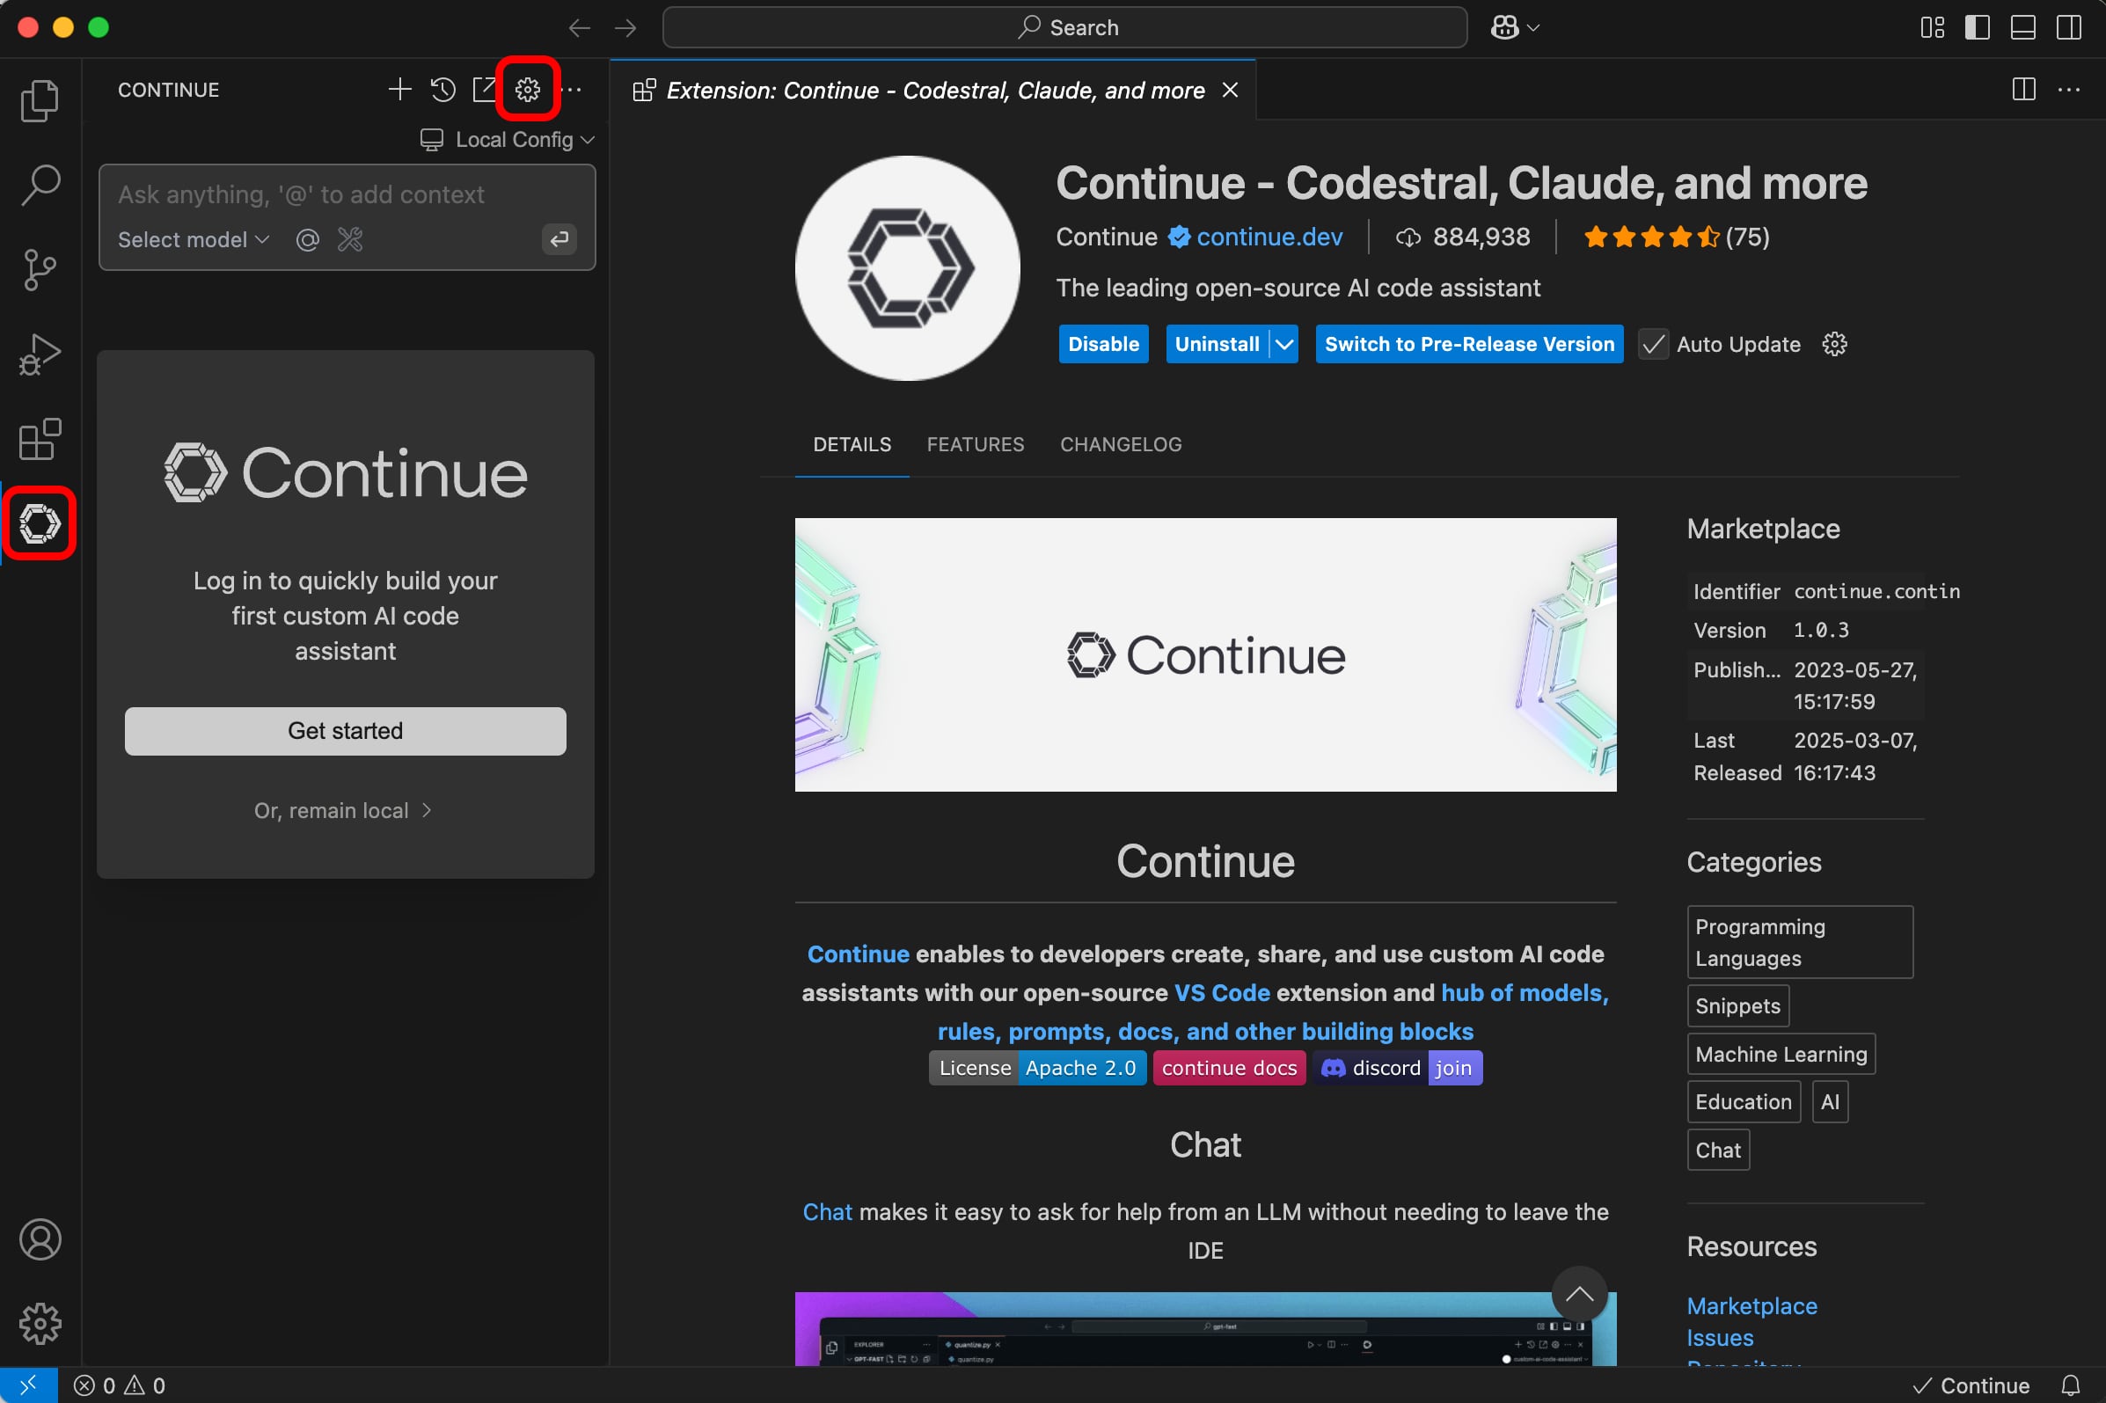The image size is (2106, 1403).
Task: Submit chat with the enter arrow icon
Action: 559,240
